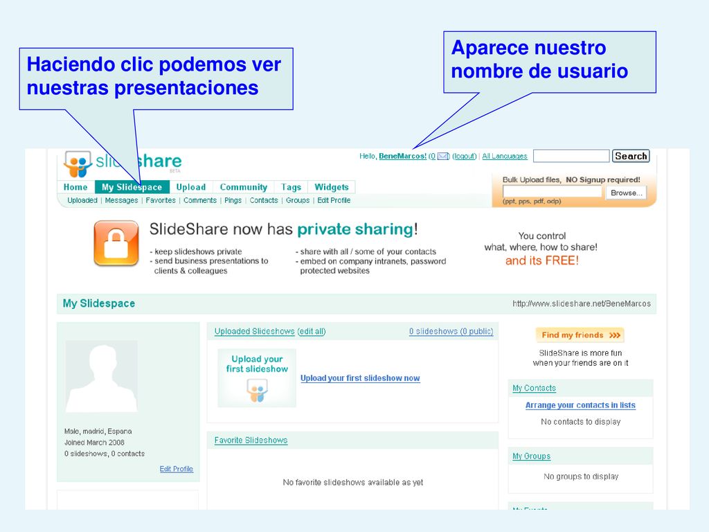Click '(ppt, pps, pdf, odp)' file types text

[x=532, y=202]
